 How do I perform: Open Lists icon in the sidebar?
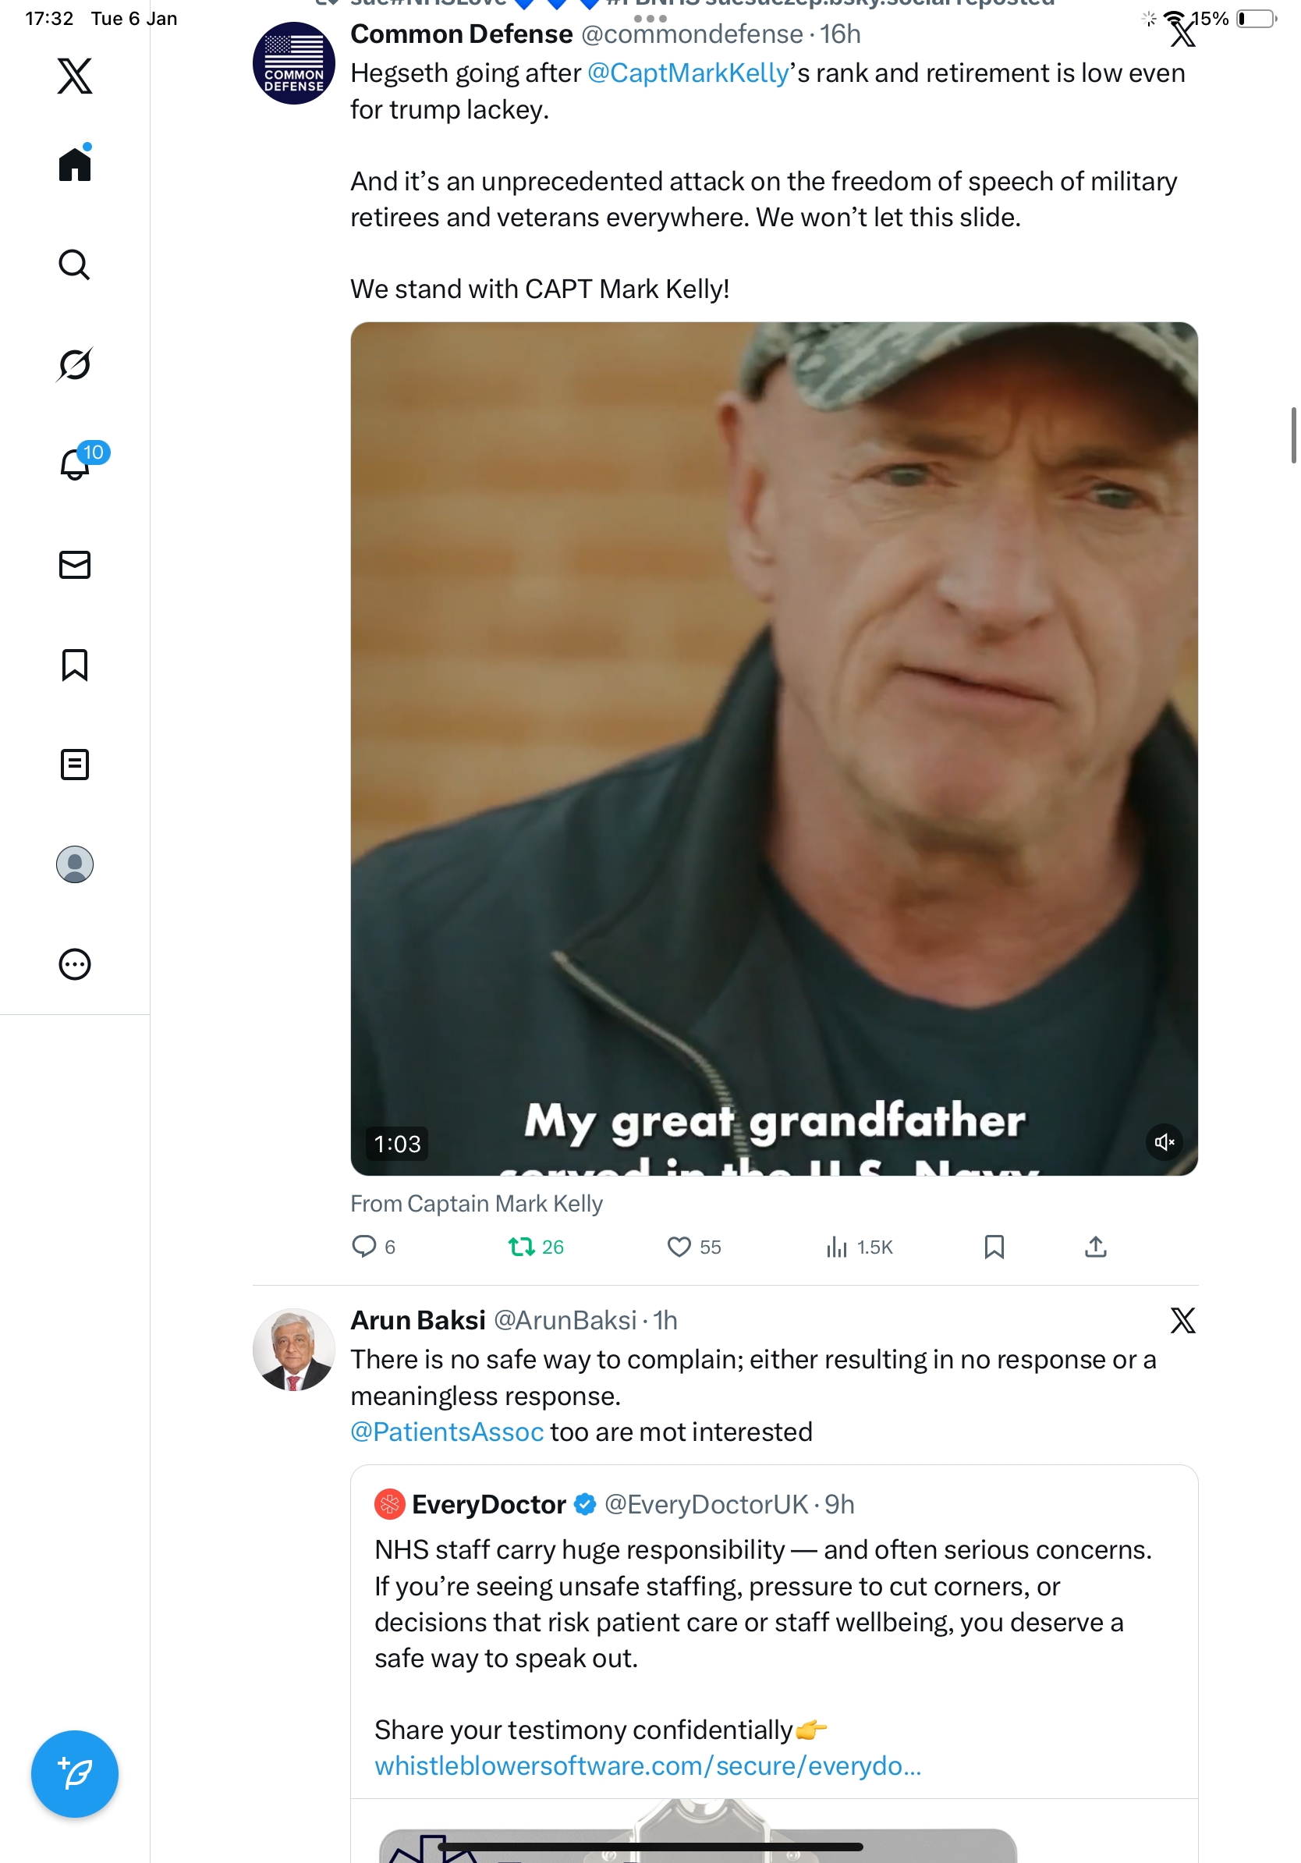point(75,765)
